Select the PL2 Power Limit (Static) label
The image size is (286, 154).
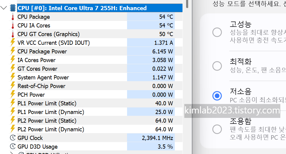pos(47,121)
